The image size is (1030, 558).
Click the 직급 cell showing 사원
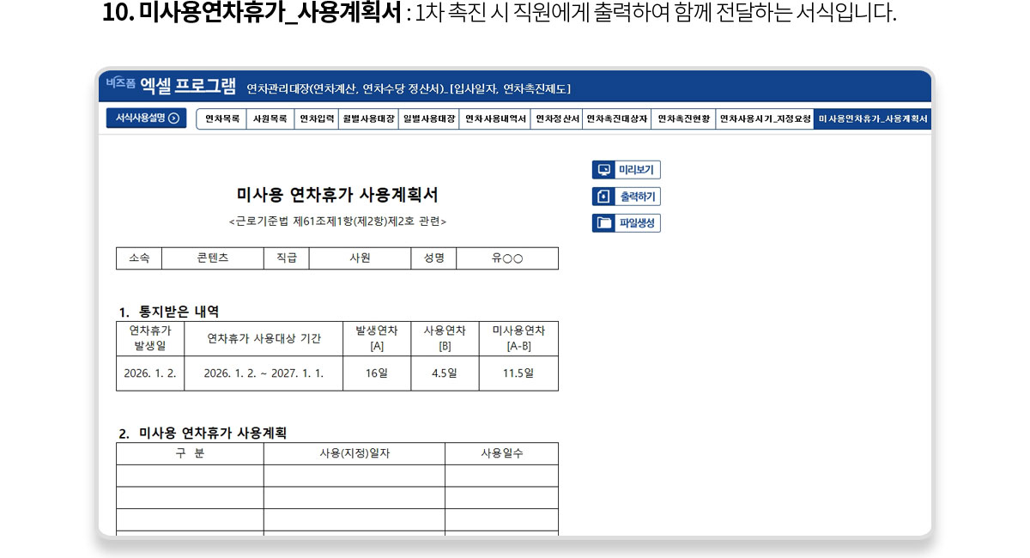pos(360,258)
